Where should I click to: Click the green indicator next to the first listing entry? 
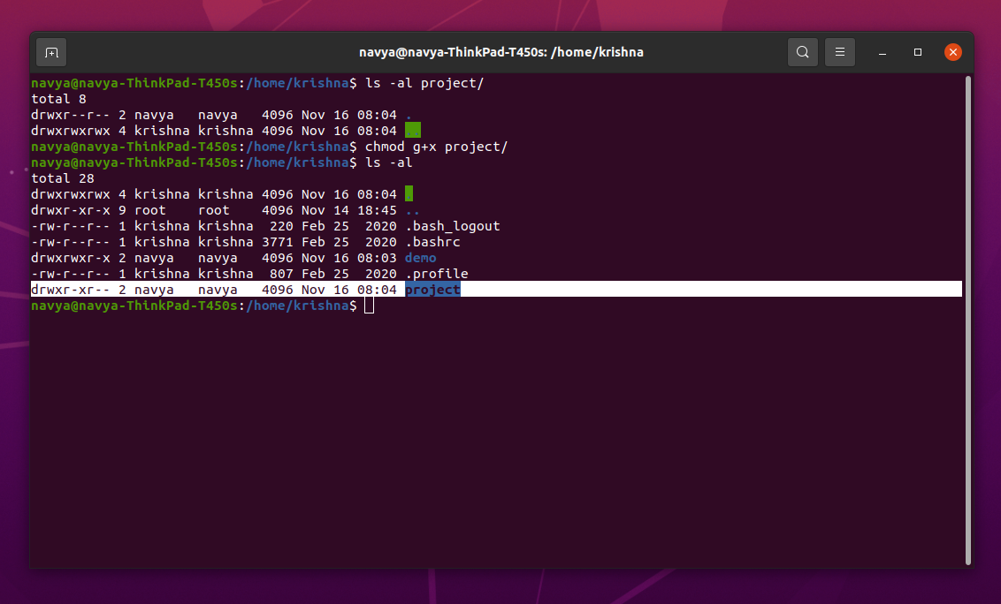[409, 193]
